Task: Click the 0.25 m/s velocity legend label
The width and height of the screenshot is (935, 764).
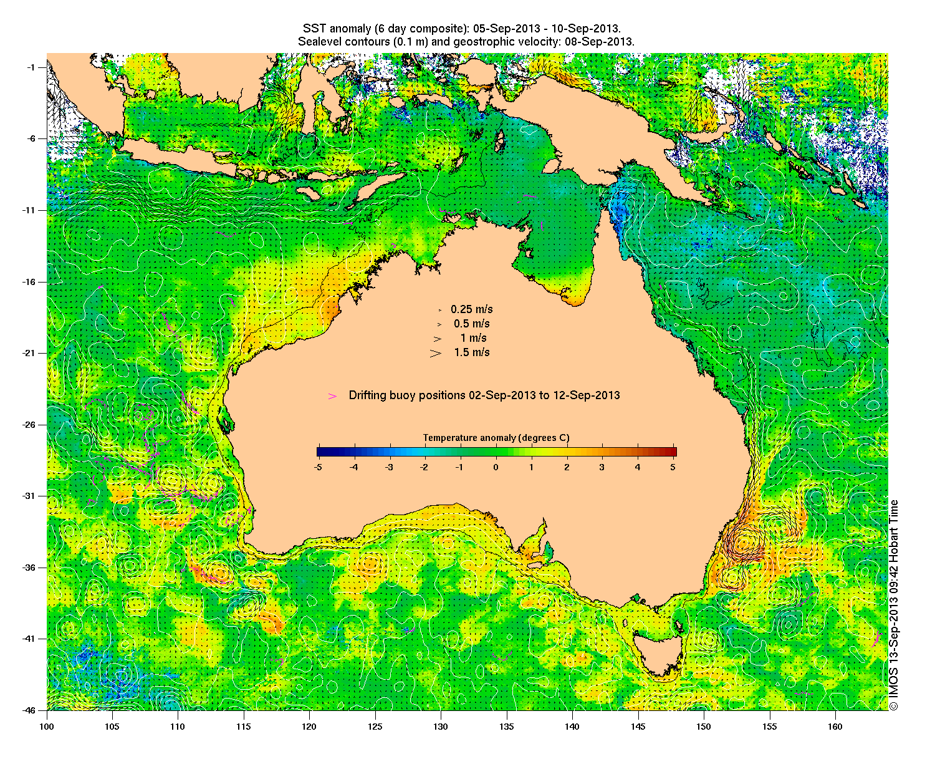Action: click(x=472, y=309)
